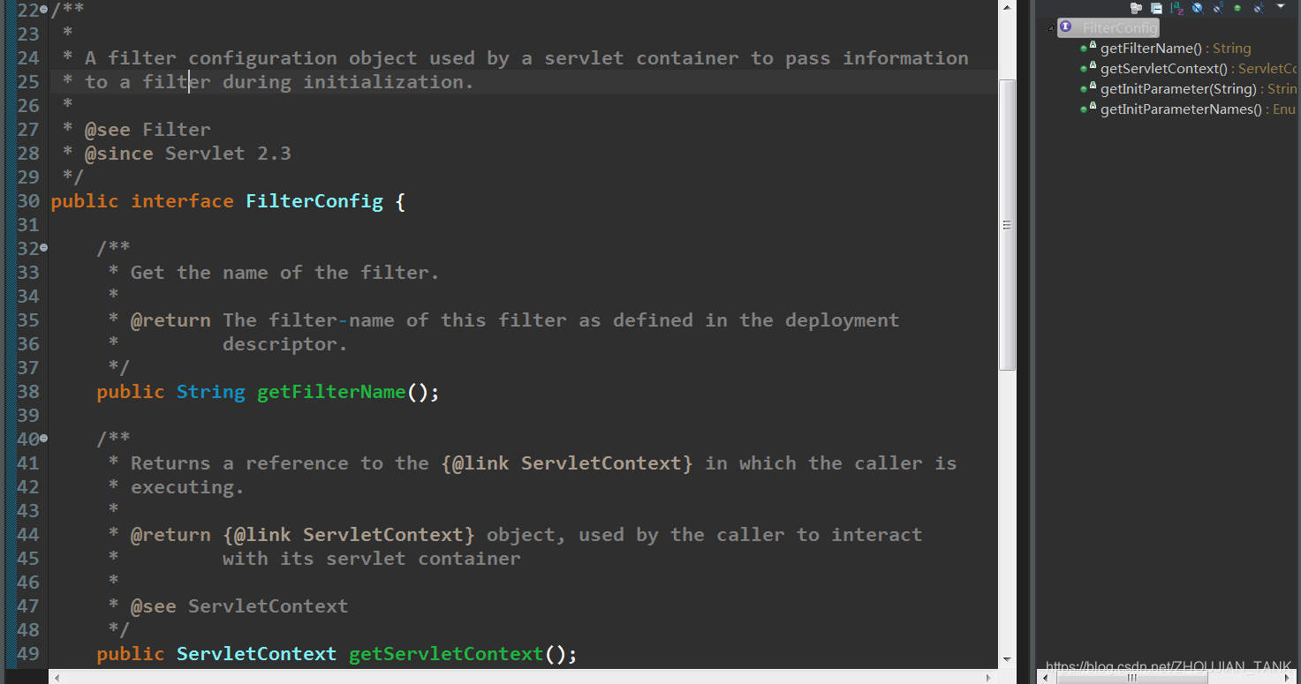This screenshot has width=1301, height=684.
Task: Collapse all items in the Outline view
Action: tap(1157, 8)
